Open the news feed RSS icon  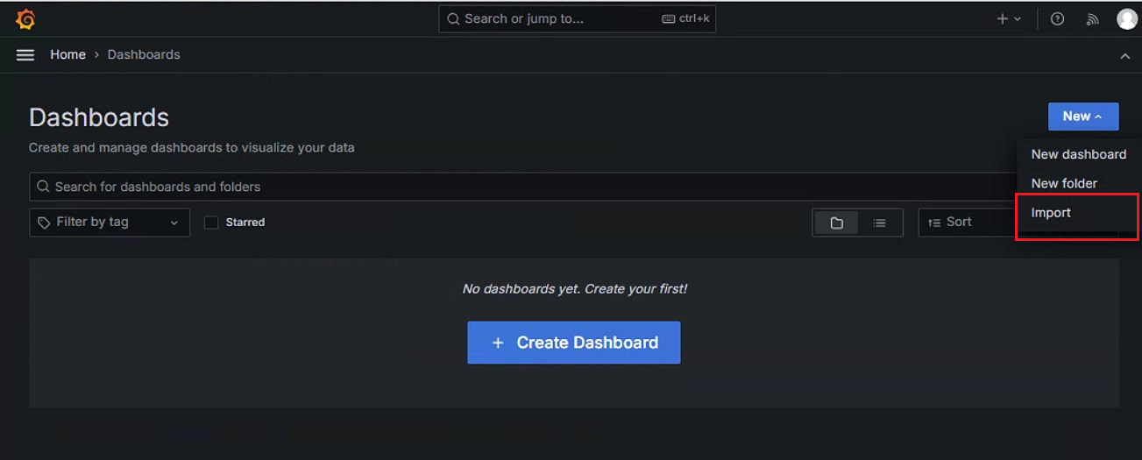[x=1092, y=18]
